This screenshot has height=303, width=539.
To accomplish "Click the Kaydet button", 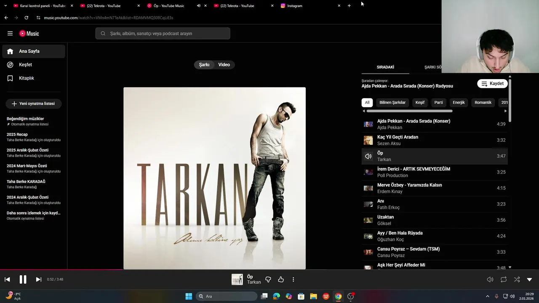I will click(x=492, y=84).
